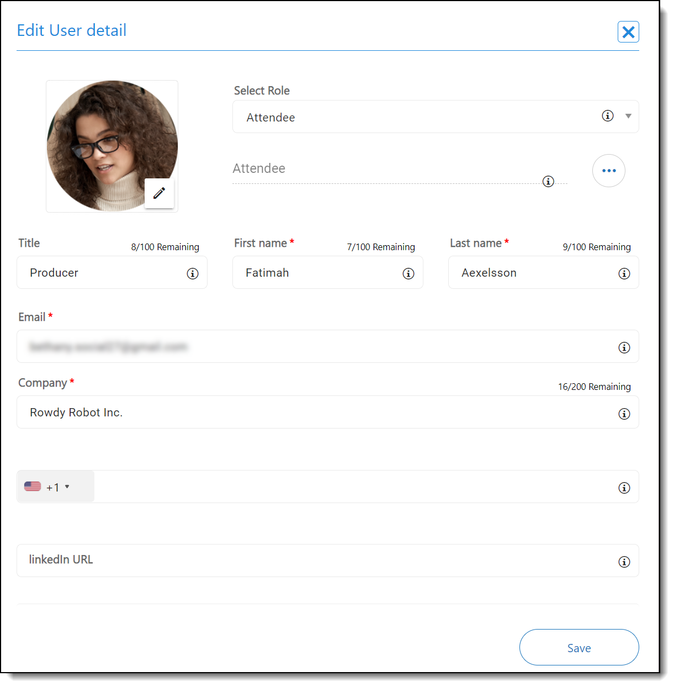The width and height of the screenshot is (674, 687).
Task: Click the 'Edit User detail' heading text
Action: pyautogui.click(x=72, y=30)
